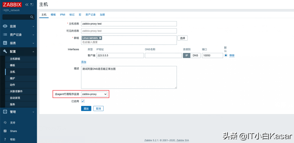Click the question mark icon for 帮助
Viewport: 294px width, 143px height.
point(5,139)
